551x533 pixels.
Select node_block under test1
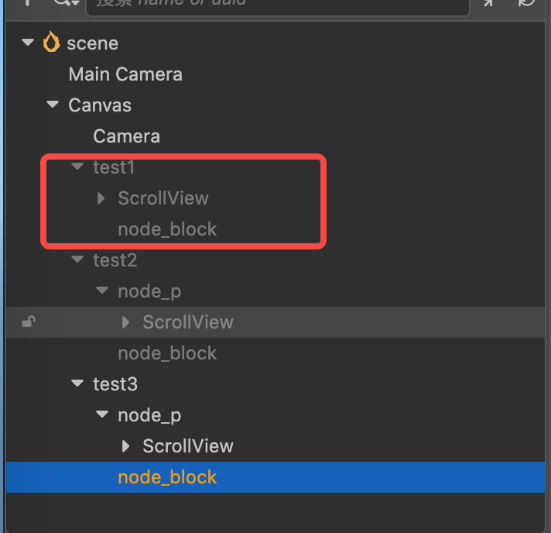pos(167,229)
